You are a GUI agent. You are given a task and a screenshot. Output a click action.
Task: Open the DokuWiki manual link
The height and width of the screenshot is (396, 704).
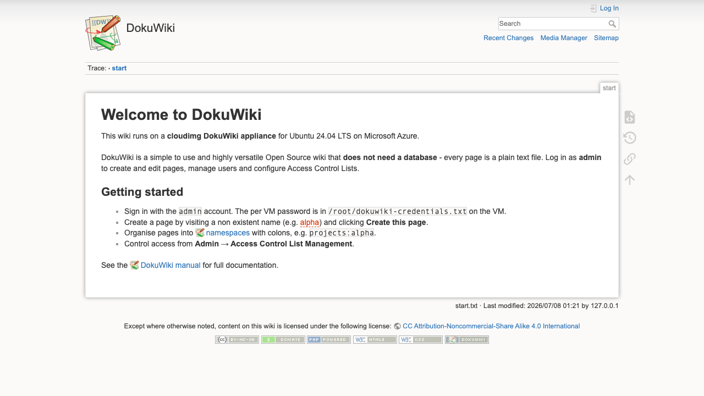tap(170, 265)
